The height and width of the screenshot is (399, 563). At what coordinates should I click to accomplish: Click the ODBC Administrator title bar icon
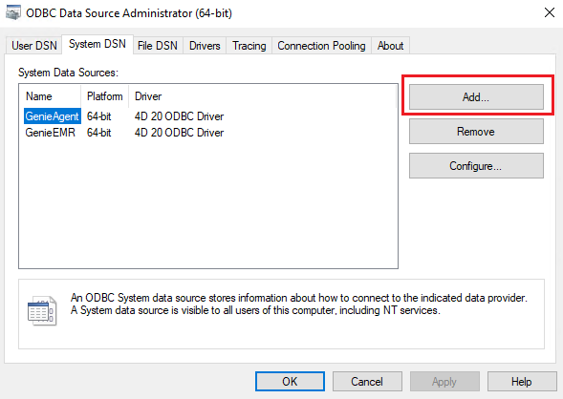click(13, 12)
